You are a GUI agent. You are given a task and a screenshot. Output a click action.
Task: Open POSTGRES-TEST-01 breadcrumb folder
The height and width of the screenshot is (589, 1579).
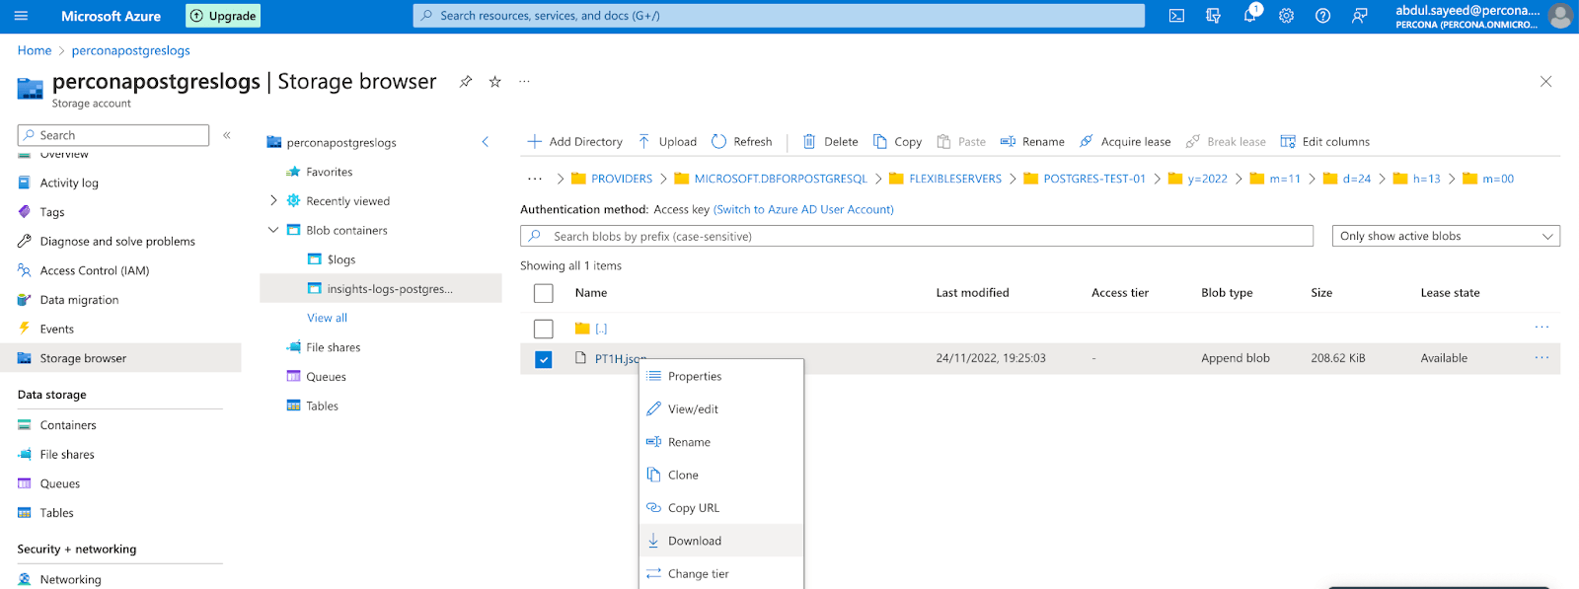(x=1094, y=179)
